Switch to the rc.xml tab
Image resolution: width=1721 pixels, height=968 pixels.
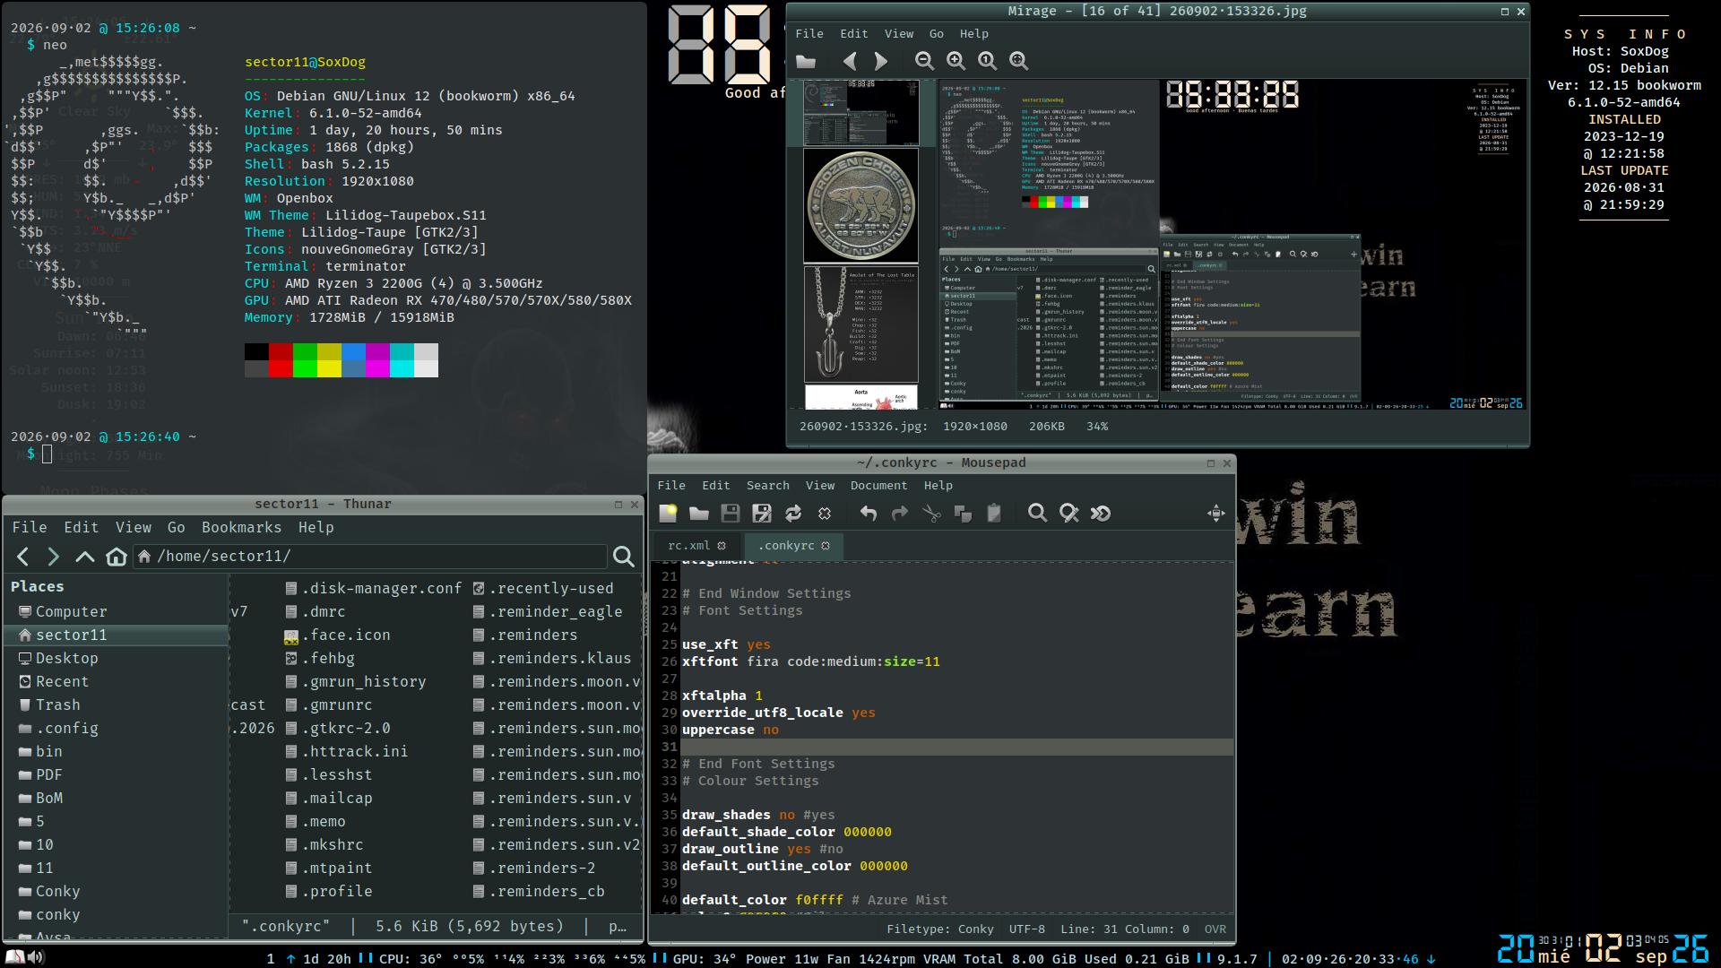pos(688,546)
